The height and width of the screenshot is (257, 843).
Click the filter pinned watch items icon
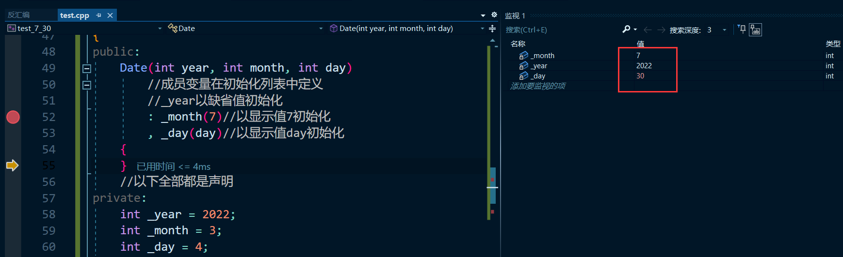tap(742, 30)
